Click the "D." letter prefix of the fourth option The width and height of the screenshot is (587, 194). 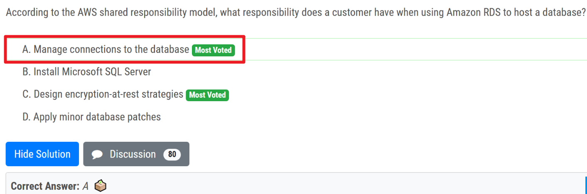coord(27,117)
